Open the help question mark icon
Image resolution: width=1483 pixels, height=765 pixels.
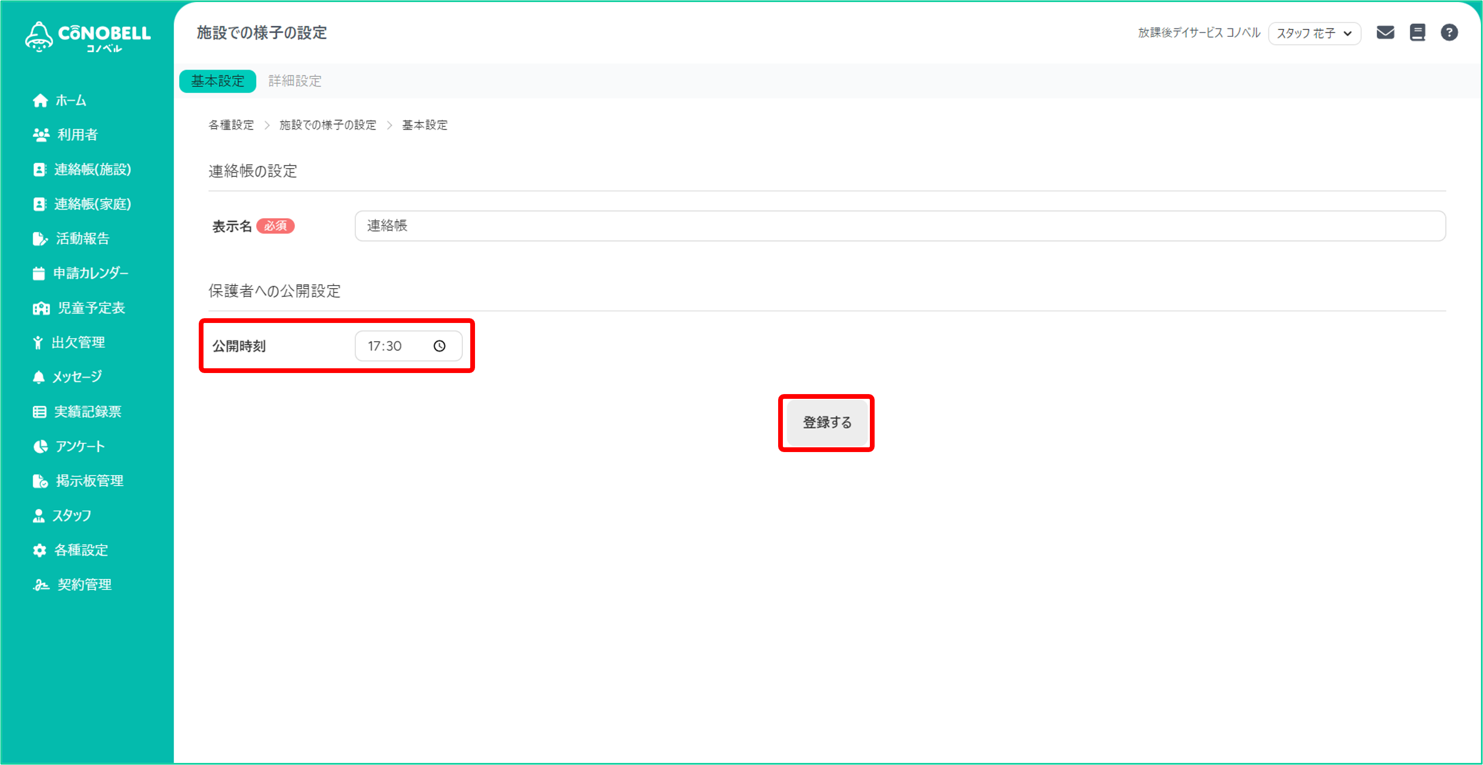(1449, 33)
